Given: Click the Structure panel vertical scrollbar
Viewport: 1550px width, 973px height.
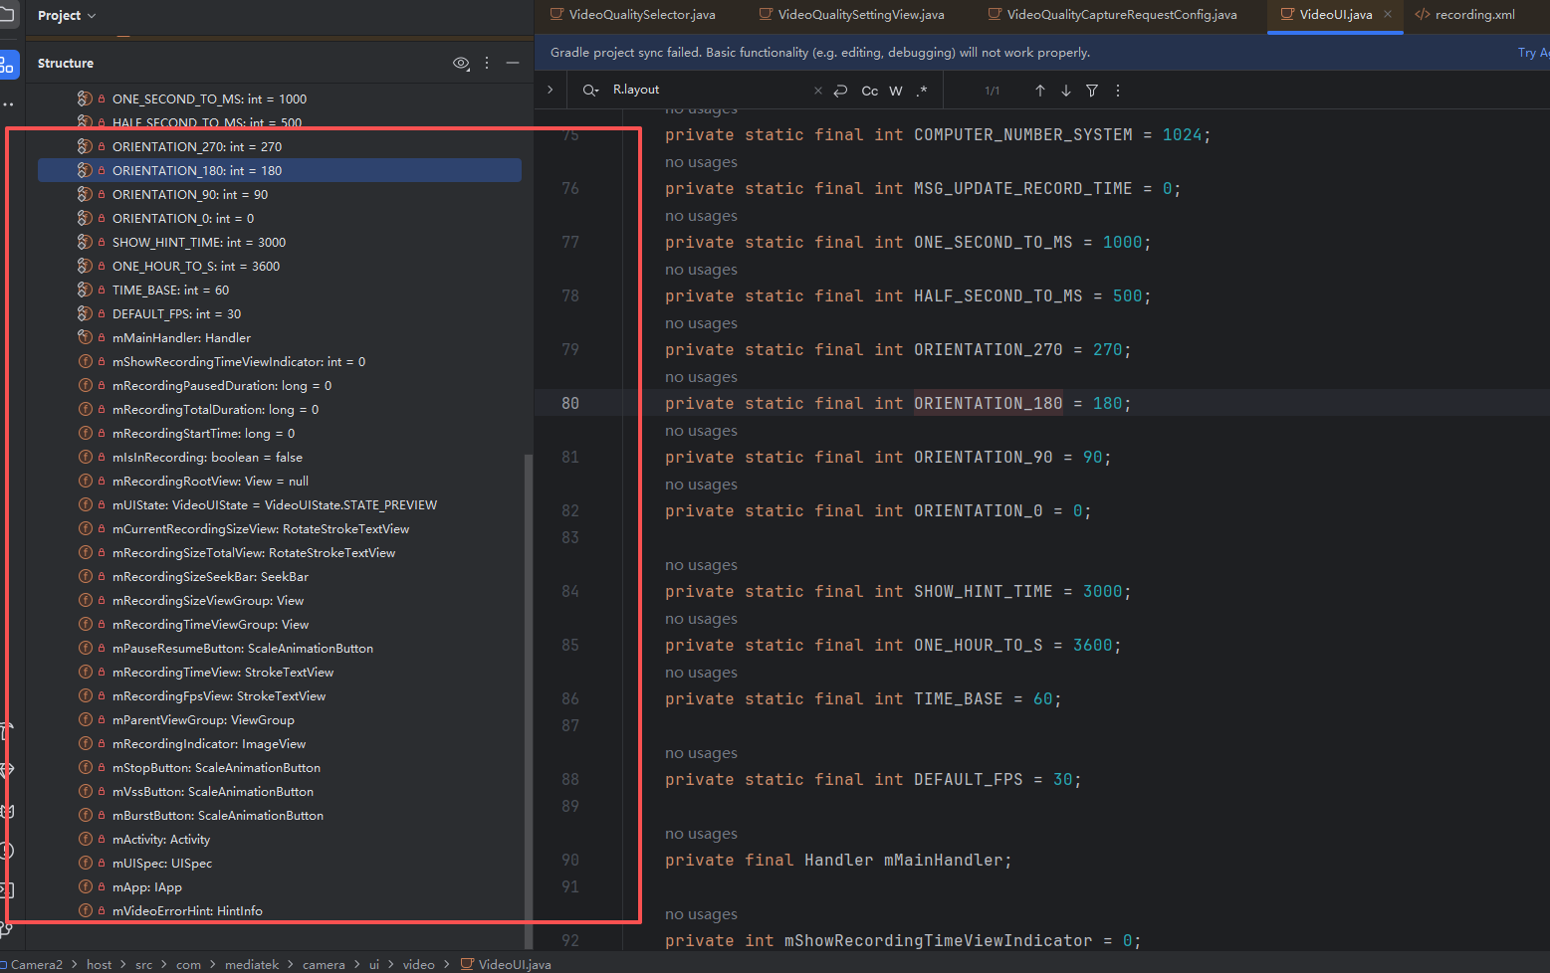Looking at the screenshot, I should [528, 701].
